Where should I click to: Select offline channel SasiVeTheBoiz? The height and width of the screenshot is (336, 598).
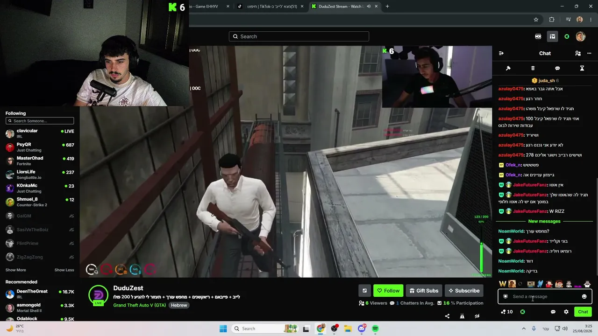tap(40, 230)
